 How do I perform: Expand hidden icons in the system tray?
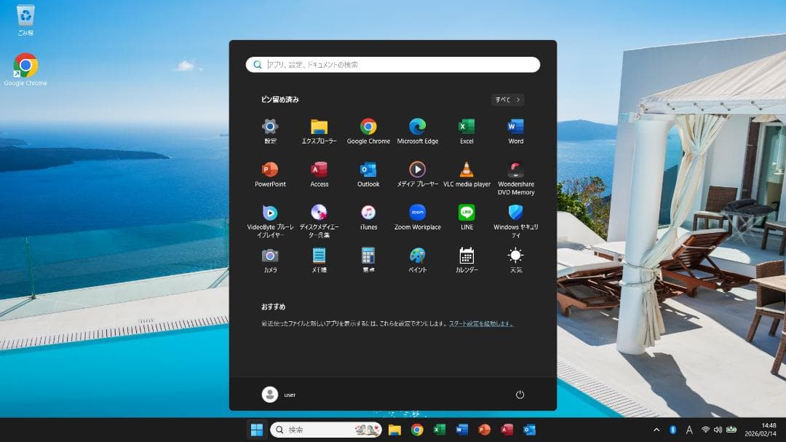tap(656, 430)
